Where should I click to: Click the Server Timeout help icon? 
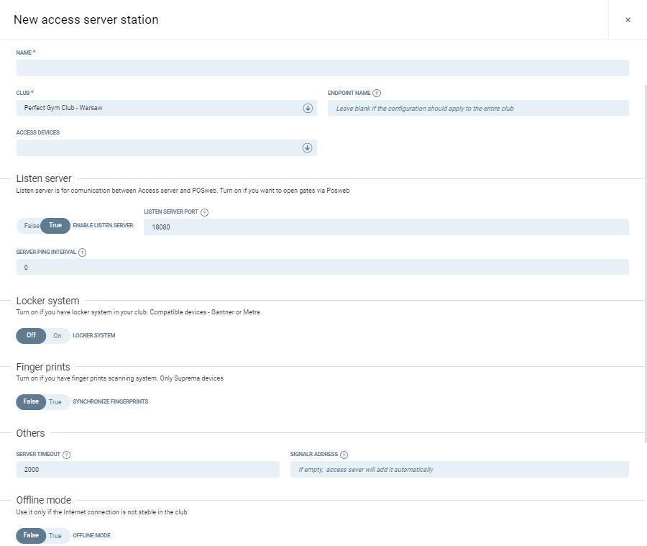pos(66,455)
